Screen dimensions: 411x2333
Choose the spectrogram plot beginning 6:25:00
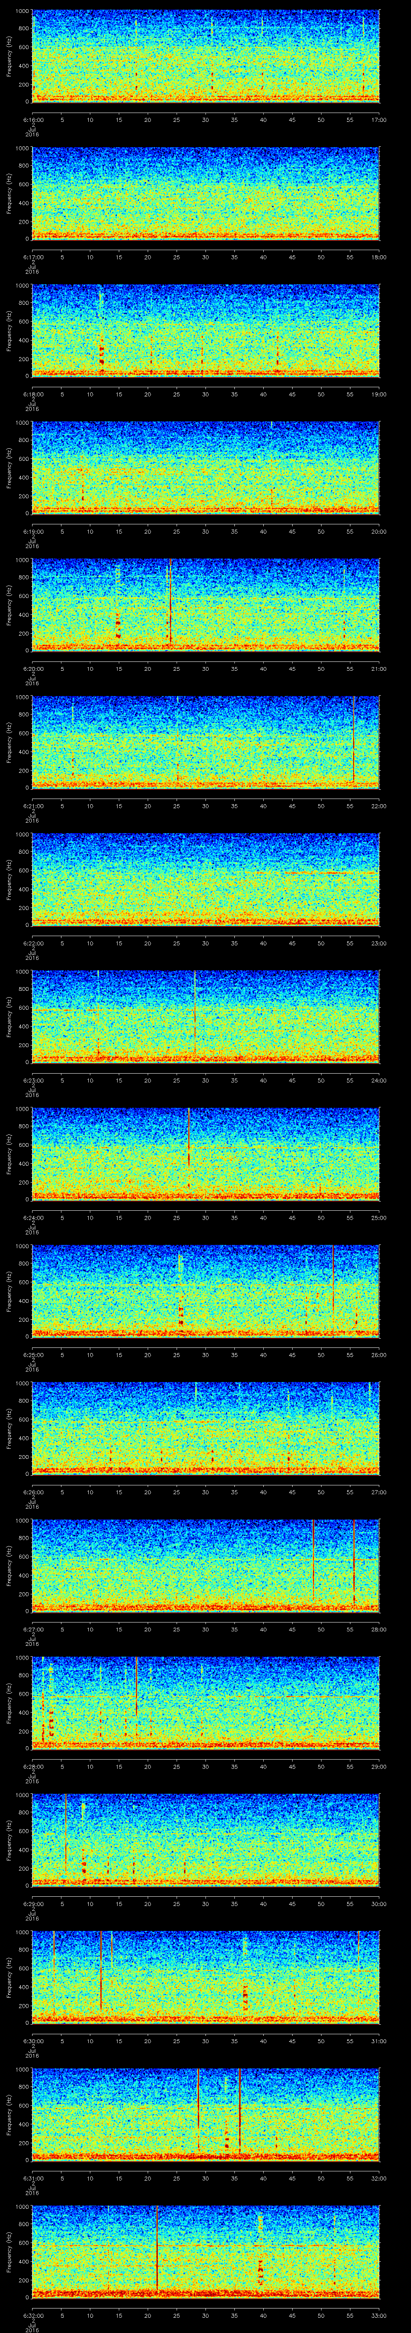(205, 1292)
